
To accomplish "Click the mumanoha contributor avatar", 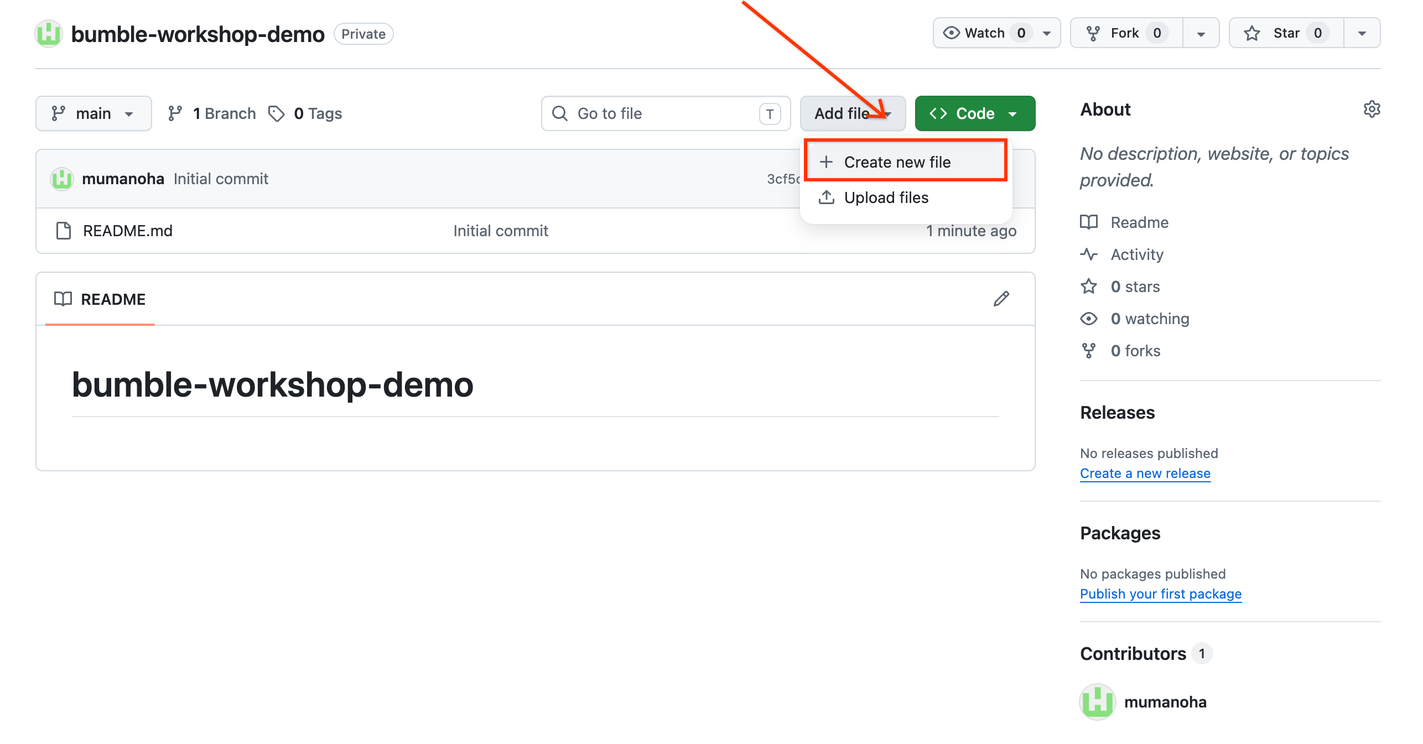I will coord(1097,701).
